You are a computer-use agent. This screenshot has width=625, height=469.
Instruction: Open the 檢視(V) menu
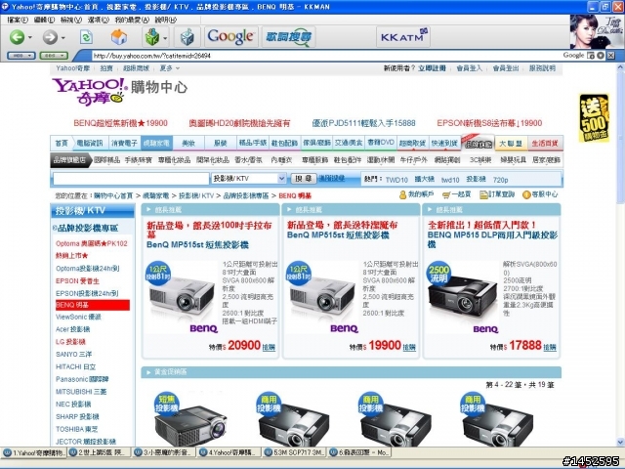71,20
